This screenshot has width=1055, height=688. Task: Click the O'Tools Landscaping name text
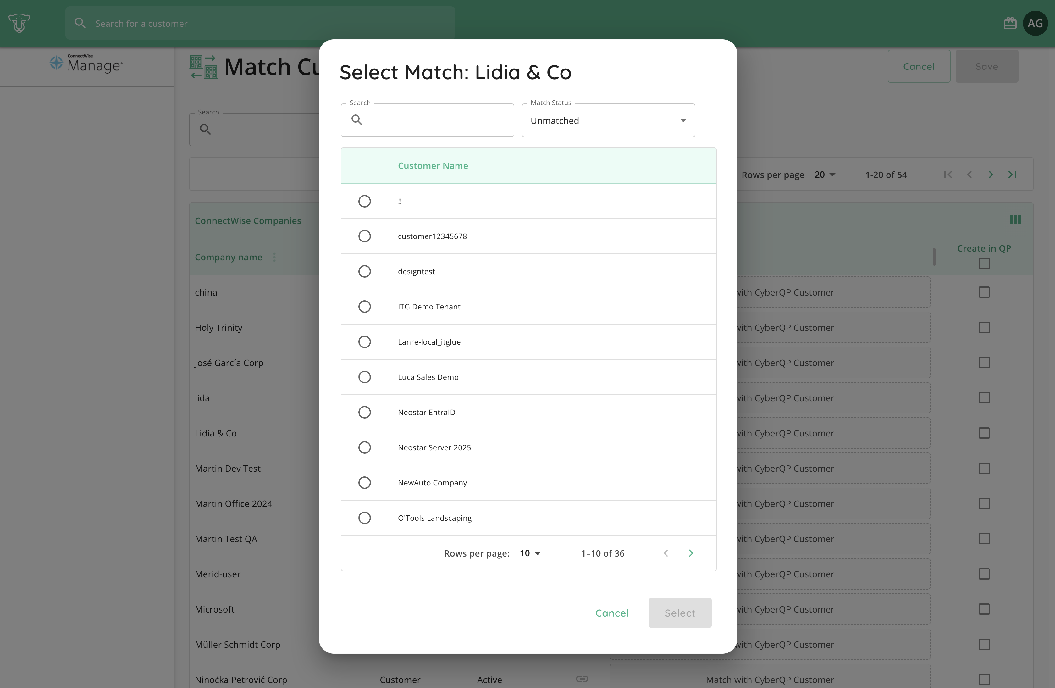(x=435, y=518)
